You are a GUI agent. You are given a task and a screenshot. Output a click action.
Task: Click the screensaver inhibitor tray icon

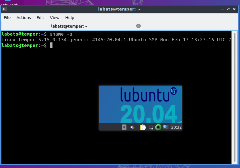[x=150, y=127]
